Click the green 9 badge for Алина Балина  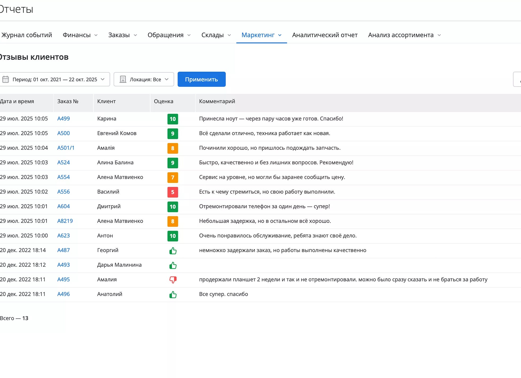[173, 163]
